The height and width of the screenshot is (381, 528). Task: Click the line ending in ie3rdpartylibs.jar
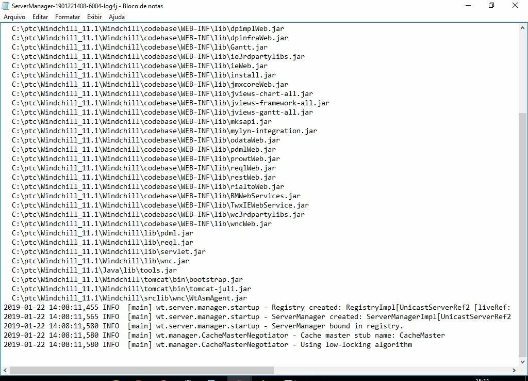[158, 56]
